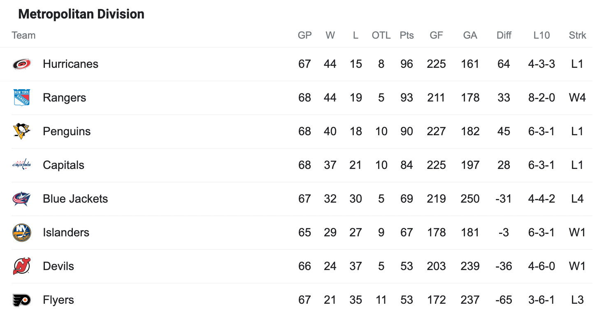Select the Penguins team name

click(67, 132)
